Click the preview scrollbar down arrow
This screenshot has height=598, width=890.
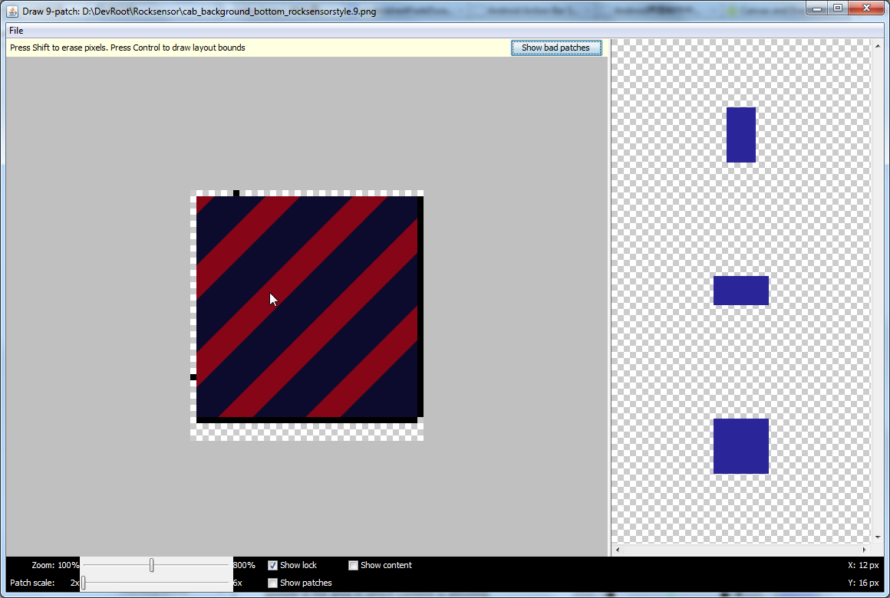click(878, 537)
